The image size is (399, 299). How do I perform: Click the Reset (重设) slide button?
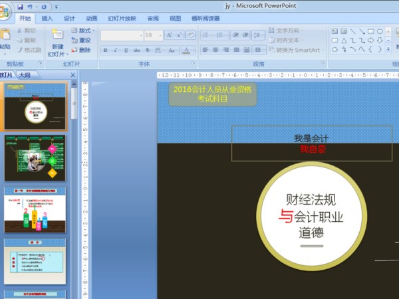pos(81,40)
